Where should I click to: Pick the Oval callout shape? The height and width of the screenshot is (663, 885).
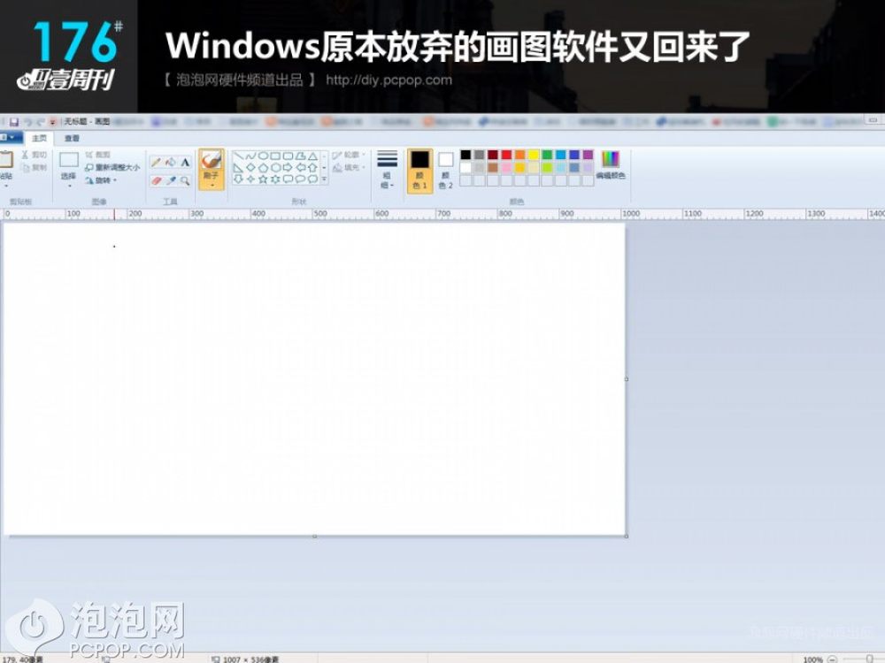[x=300, y=179]
